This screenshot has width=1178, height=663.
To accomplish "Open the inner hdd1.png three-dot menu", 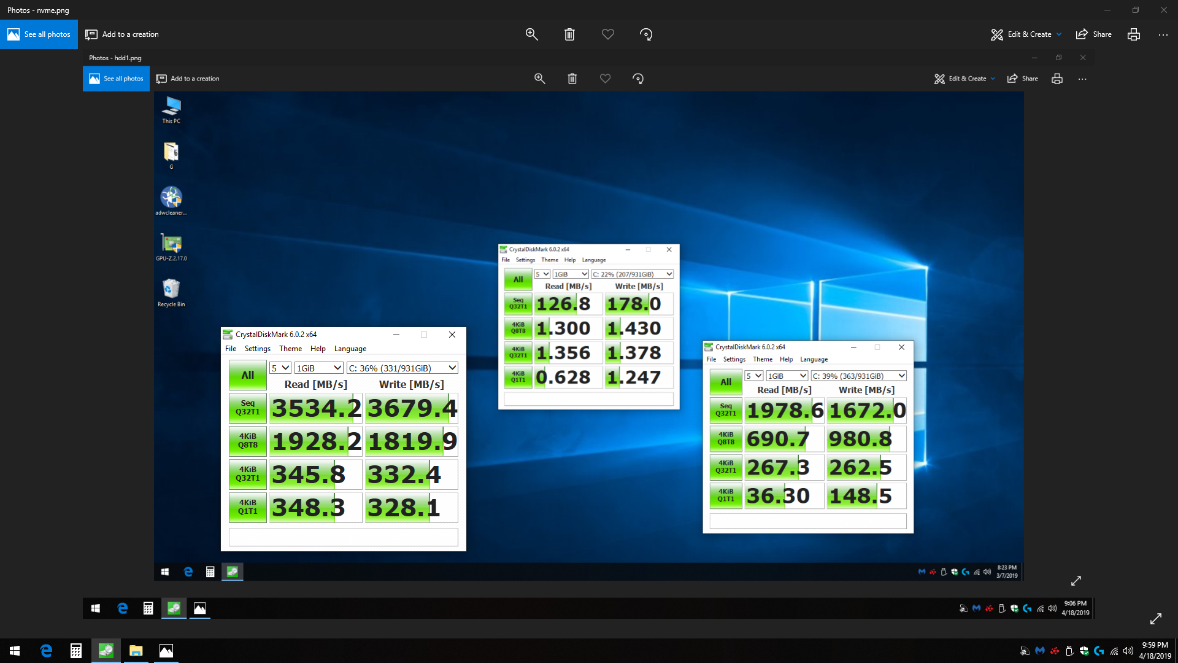I will click(1082, 79).
